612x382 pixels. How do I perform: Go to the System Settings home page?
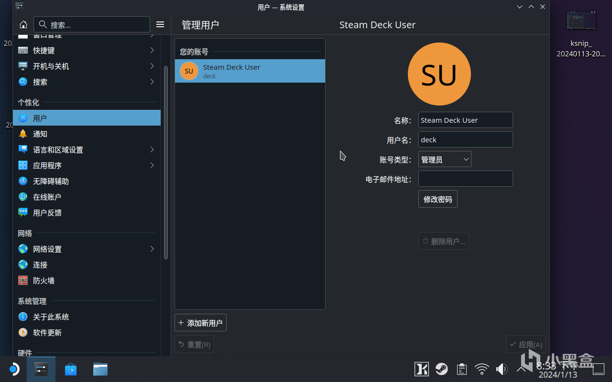tap(23, 24)
